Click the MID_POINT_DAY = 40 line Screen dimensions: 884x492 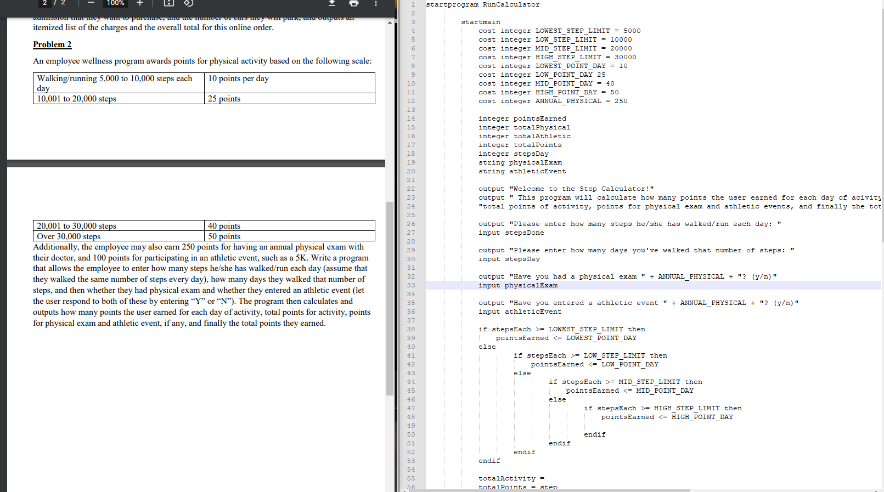tap(547, 83)
